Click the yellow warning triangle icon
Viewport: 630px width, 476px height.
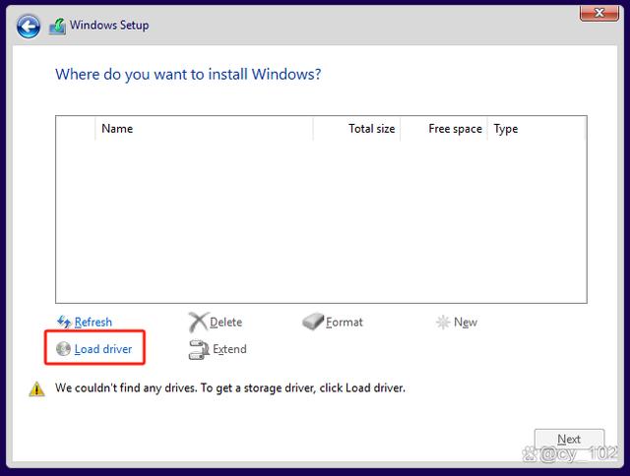pyautogui.click(x=37, y=388)
